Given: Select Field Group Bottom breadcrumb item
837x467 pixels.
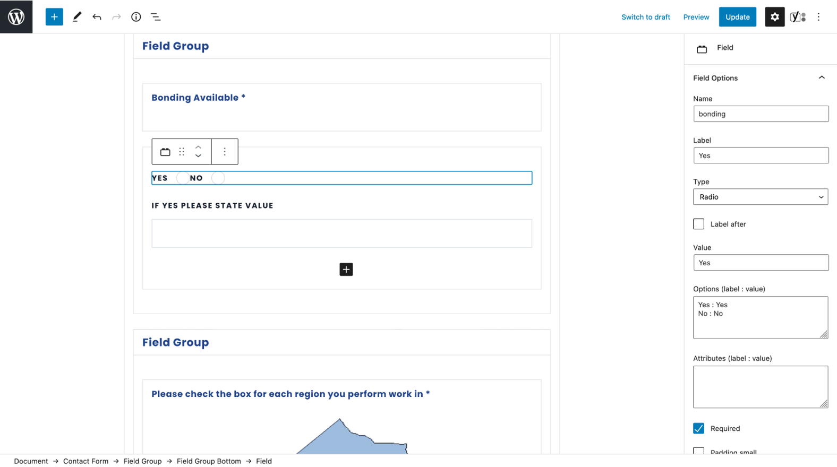Looking at the screenshot, I should pyautogui.click(x=209, y=461).
